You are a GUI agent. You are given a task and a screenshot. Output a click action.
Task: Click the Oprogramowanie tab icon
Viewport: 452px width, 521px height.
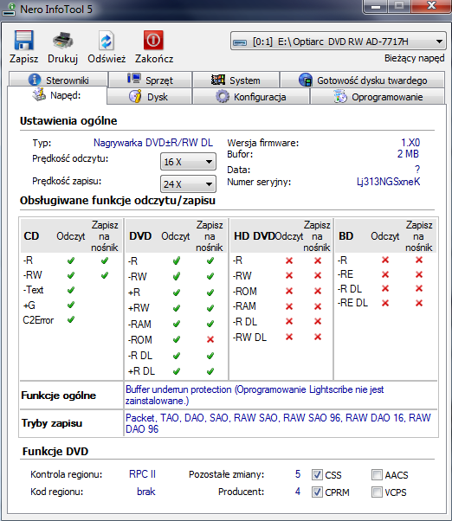coord(340,97)
